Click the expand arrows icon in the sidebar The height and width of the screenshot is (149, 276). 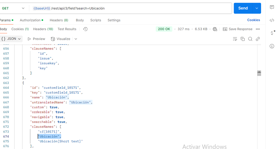pos(272,33)
